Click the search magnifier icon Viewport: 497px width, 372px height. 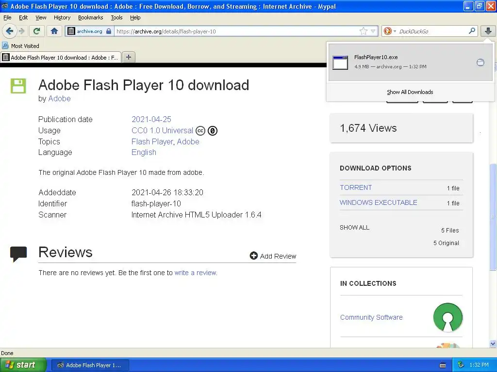point(472,31)
